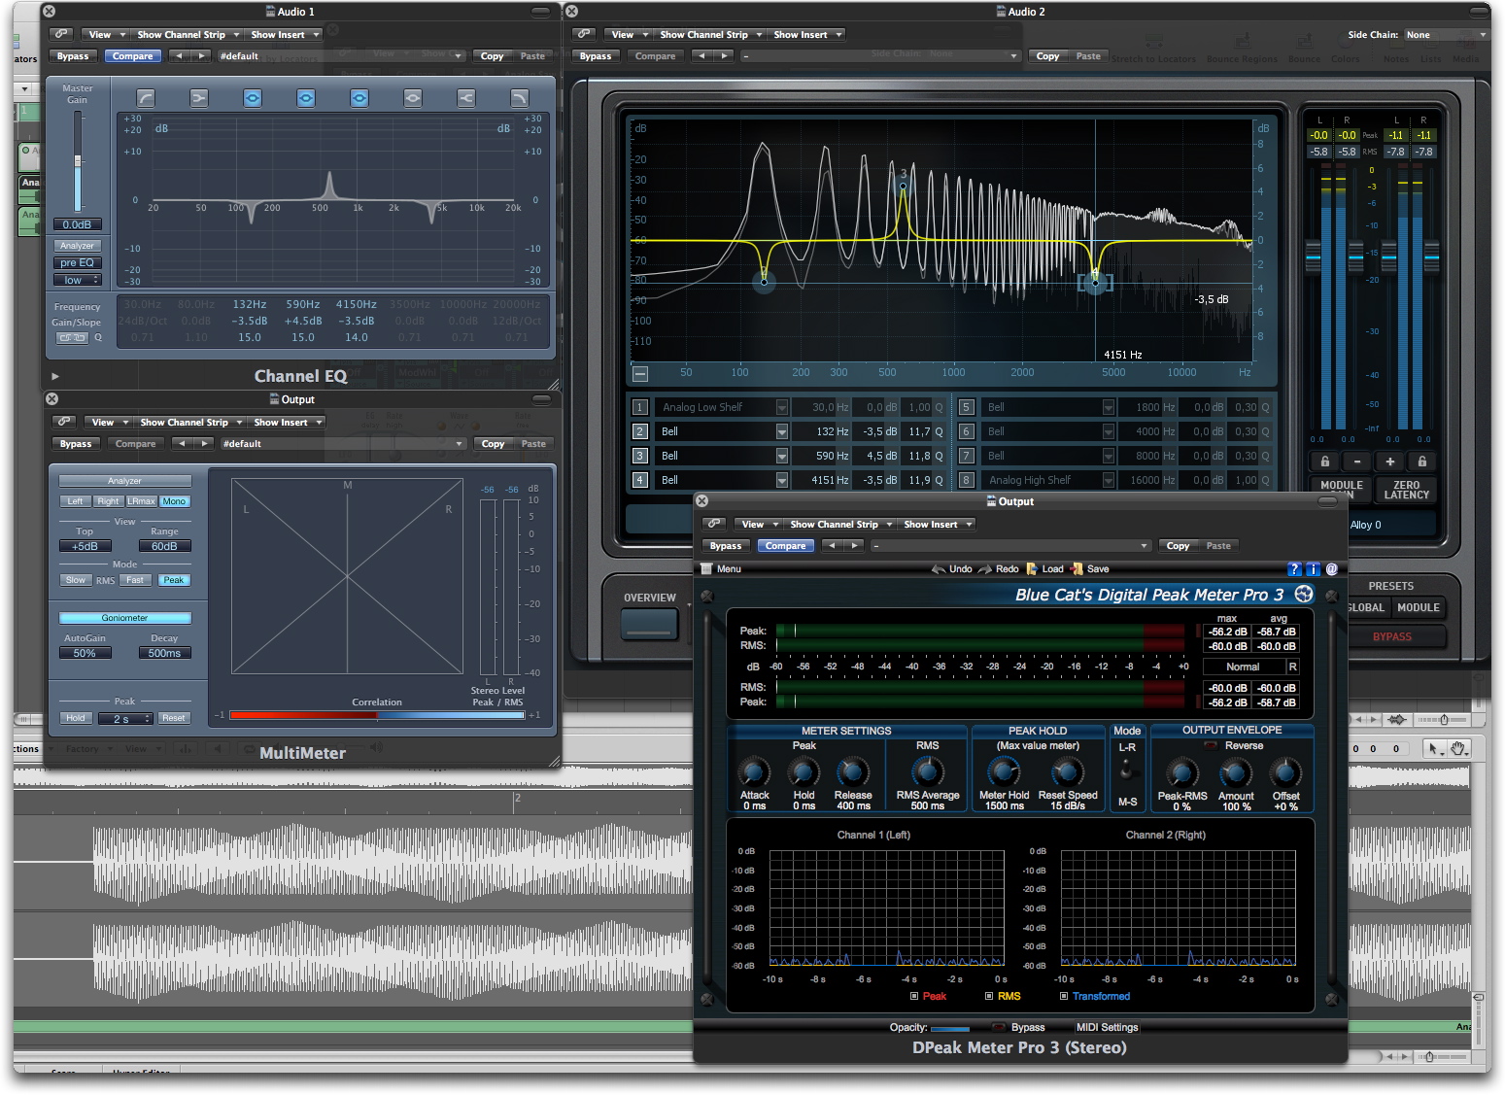Open Normal mode selector in Blue Cat
Screen dimensions: 1505x1095
pos(1243,667)
